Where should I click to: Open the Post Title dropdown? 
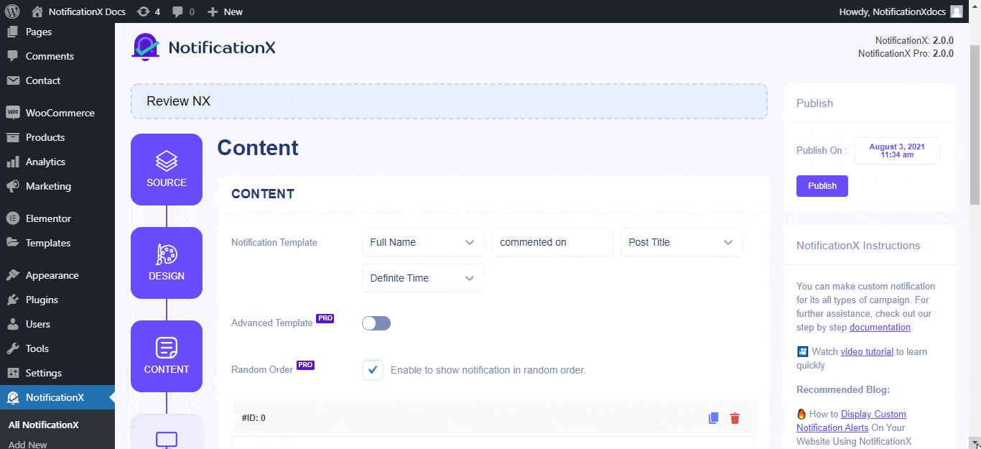pos(682,242)
